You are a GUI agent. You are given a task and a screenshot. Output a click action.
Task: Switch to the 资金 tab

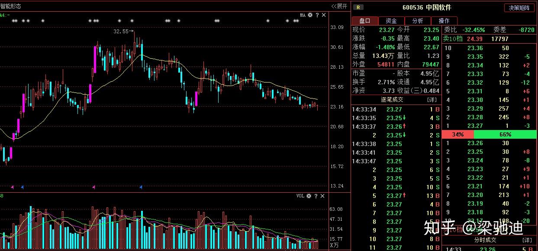tap(391, 20)
